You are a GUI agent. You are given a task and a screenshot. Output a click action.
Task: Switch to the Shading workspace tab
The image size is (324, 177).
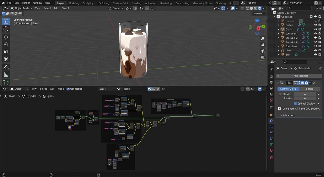(136, 3)
